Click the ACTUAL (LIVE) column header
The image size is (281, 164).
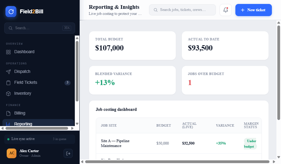pyautogui.click(x=189, y=125)
